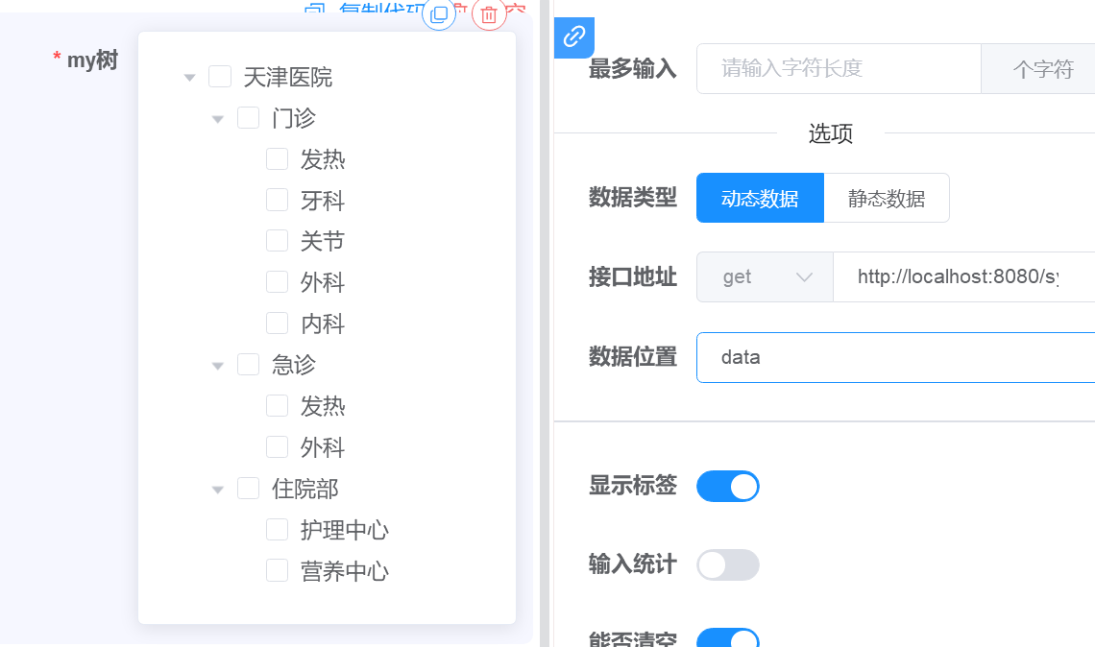The height and width of the screenshot is (647, 1095).
Task: Check the 天津医院 checkbox
Action: (220, 76)
